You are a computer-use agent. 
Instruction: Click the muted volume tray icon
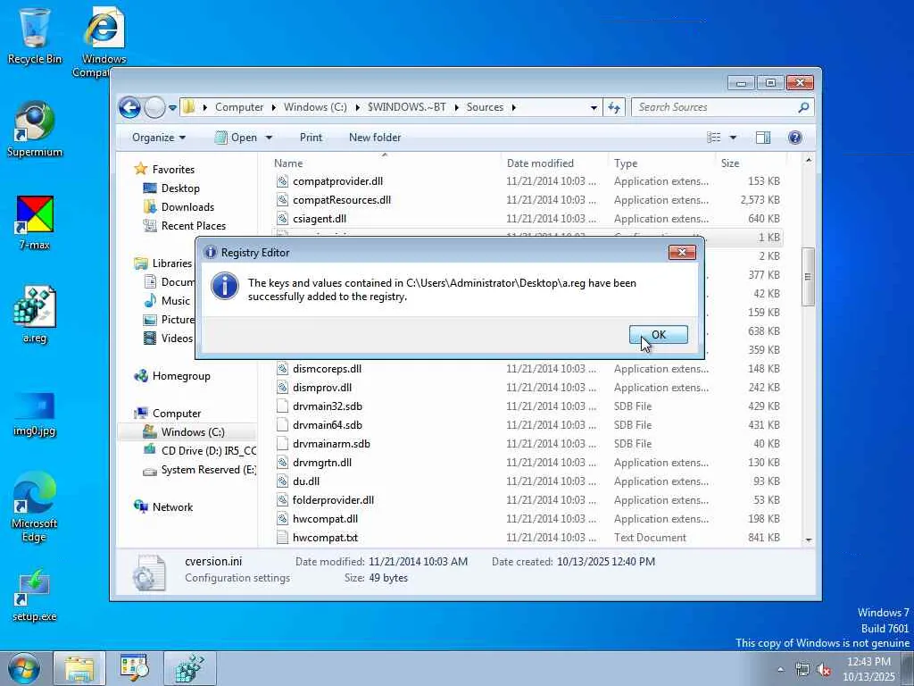pos(824,670)
